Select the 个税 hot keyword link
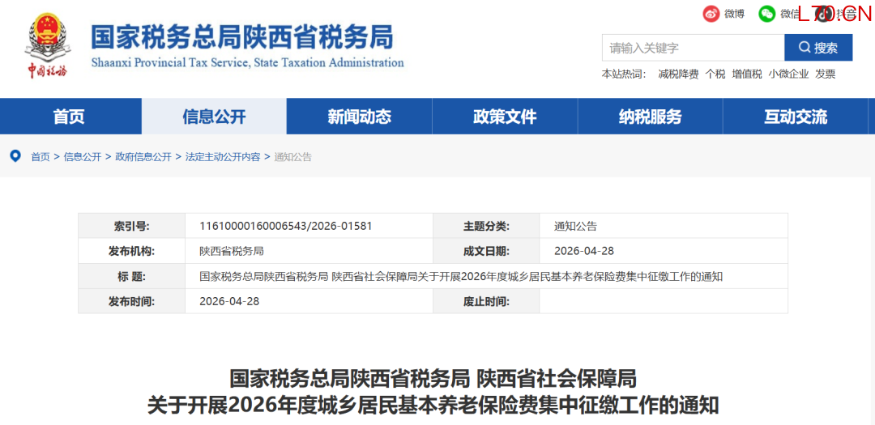This screenshot has width=875, height=425. tap(715, 74)
